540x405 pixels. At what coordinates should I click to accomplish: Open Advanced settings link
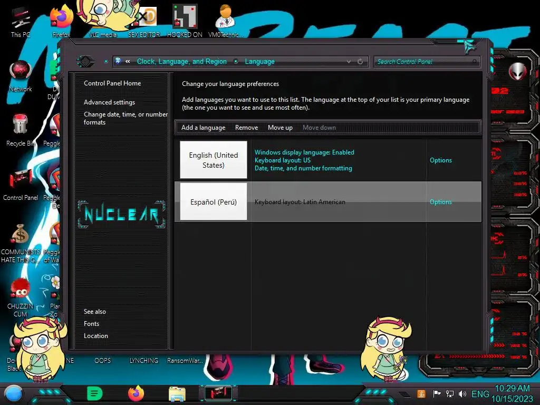coord(109,102)
